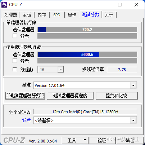This screenshot has width=145, height=145.
Task: Enable multi thread 參考 reference checkbox
Action: [x=15, y=61]
